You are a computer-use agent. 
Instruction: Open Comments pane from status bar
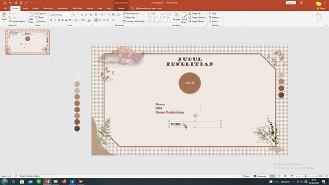[x=260, y=176]
